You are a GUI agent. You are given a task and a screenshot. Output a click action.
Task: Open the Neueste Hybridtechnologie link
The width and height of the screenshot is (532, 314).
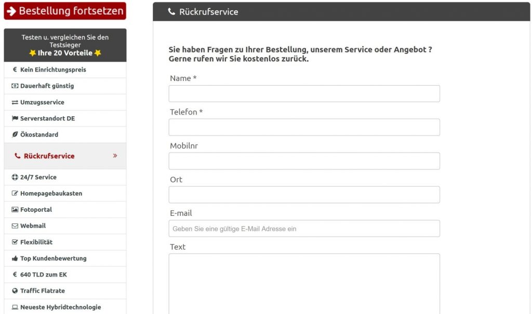tap(65, 307)
